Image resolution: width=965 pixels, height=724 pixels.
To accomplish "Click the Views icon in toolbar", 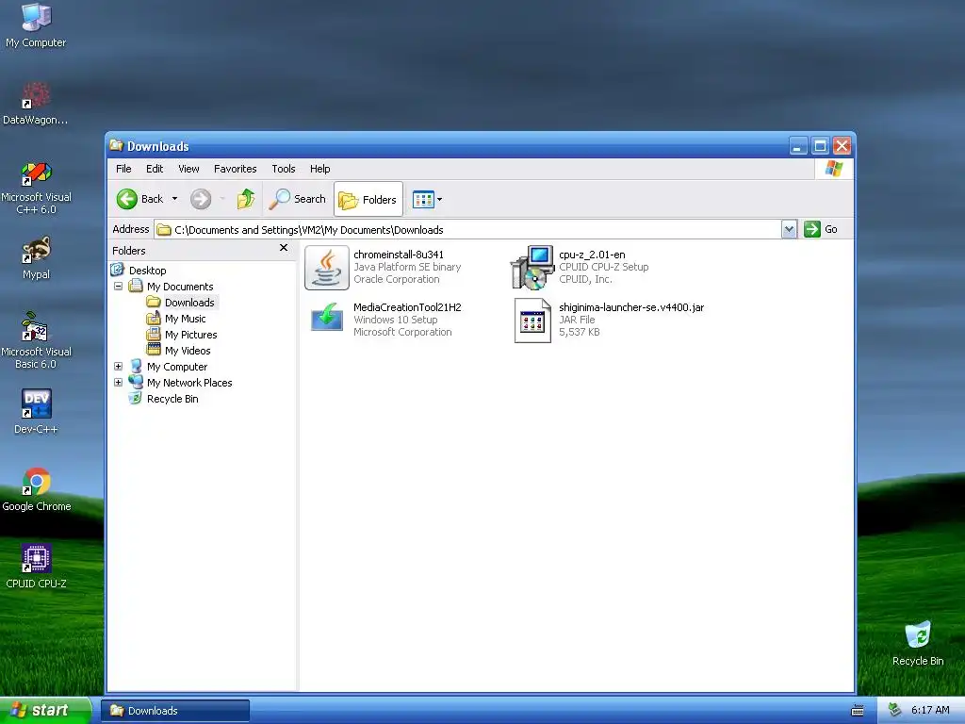I will (423, 200).
